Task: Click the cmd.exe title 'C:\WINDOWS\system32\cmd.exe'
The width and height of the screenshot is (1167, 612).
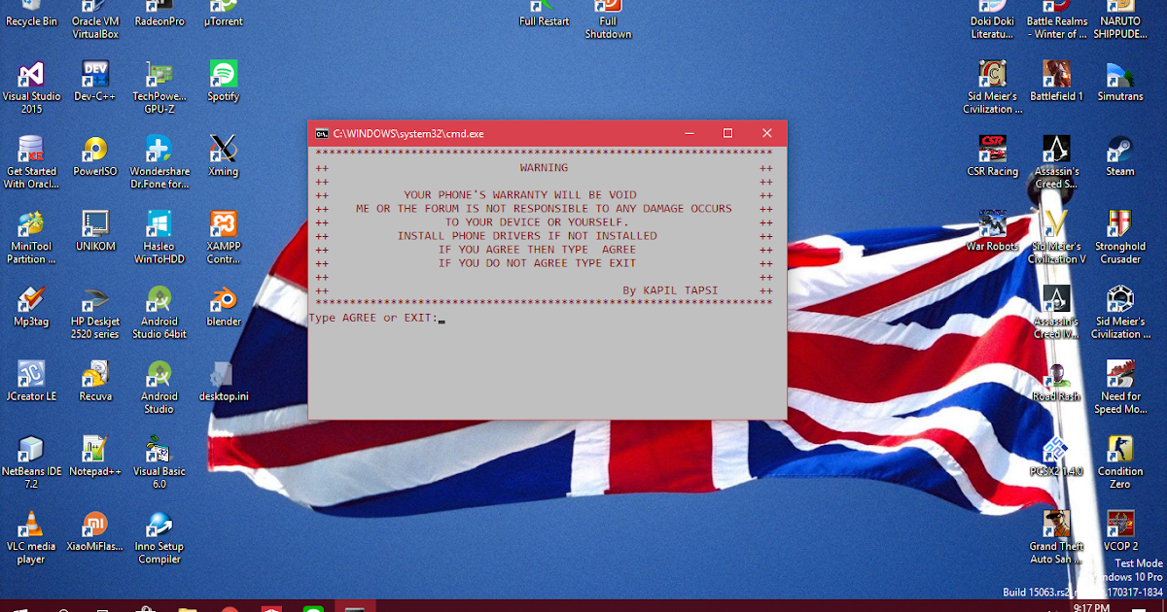Action: tap(408, 133)
